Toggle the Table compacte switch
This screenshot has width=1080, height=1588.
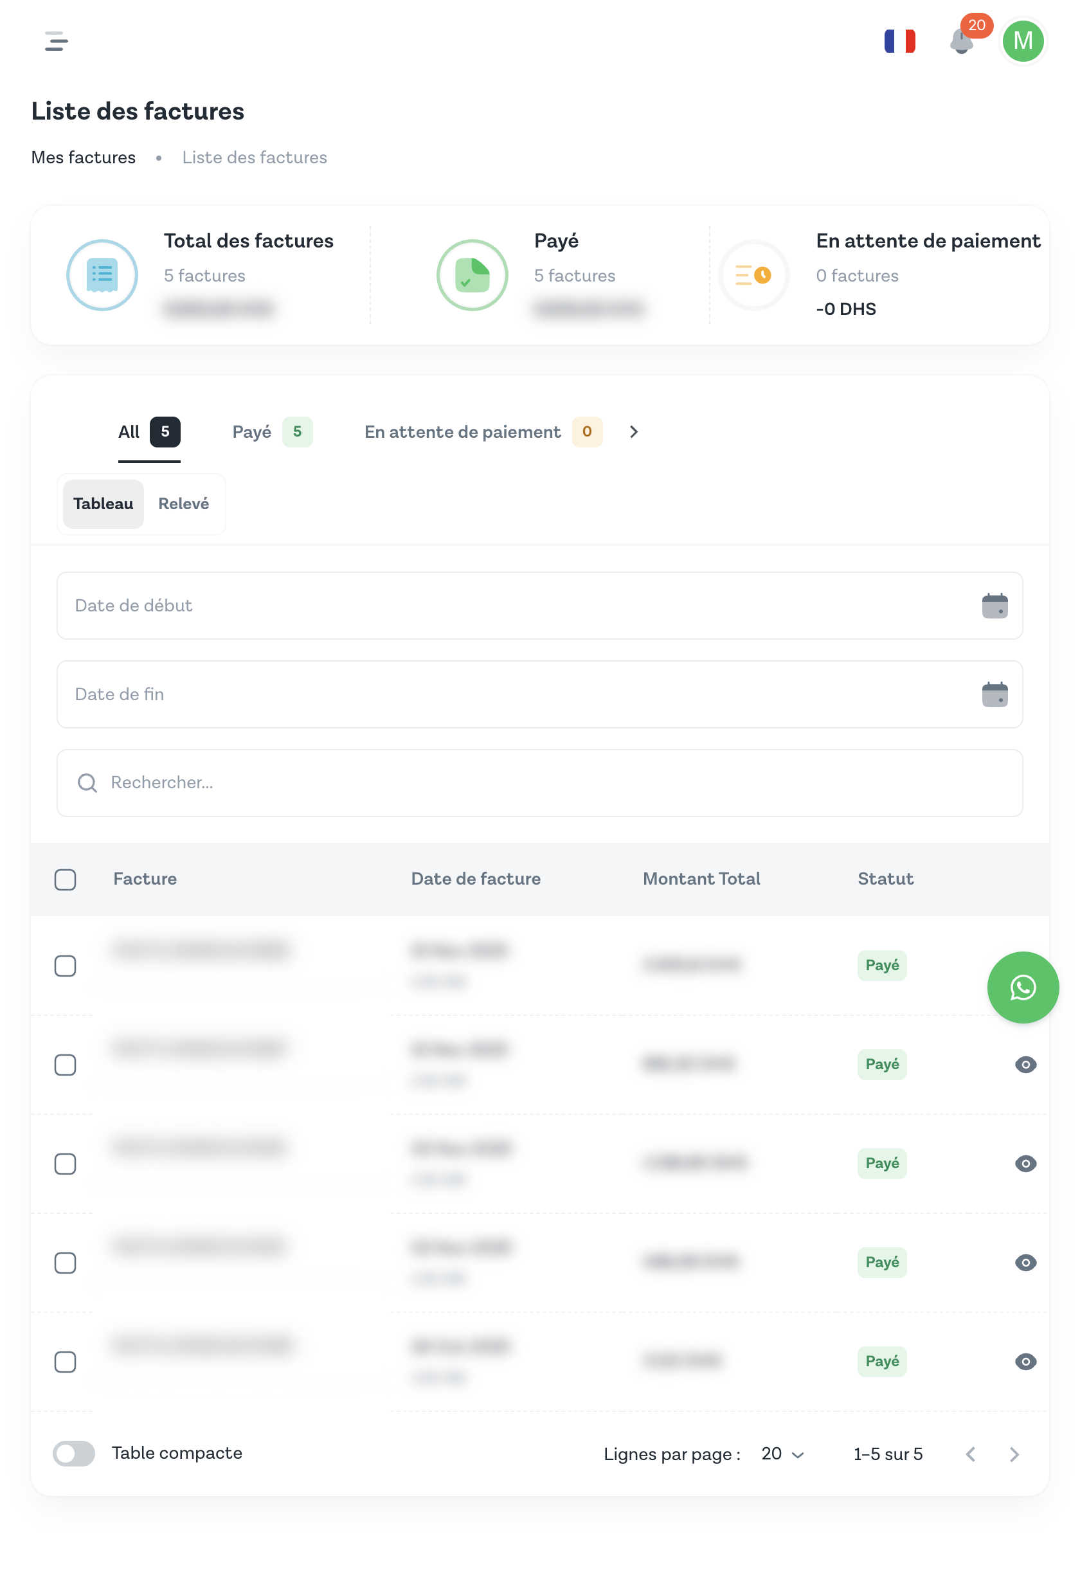pos(74,1453)
